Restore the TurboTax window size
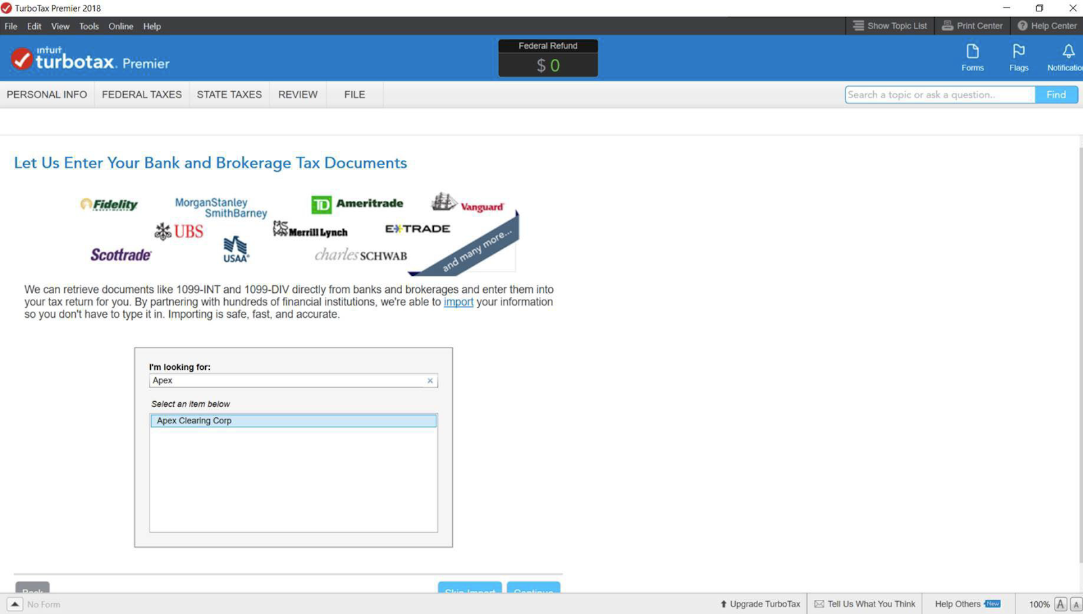Viewport: 1083px width, 614px height. click(x=1039, y=8)
